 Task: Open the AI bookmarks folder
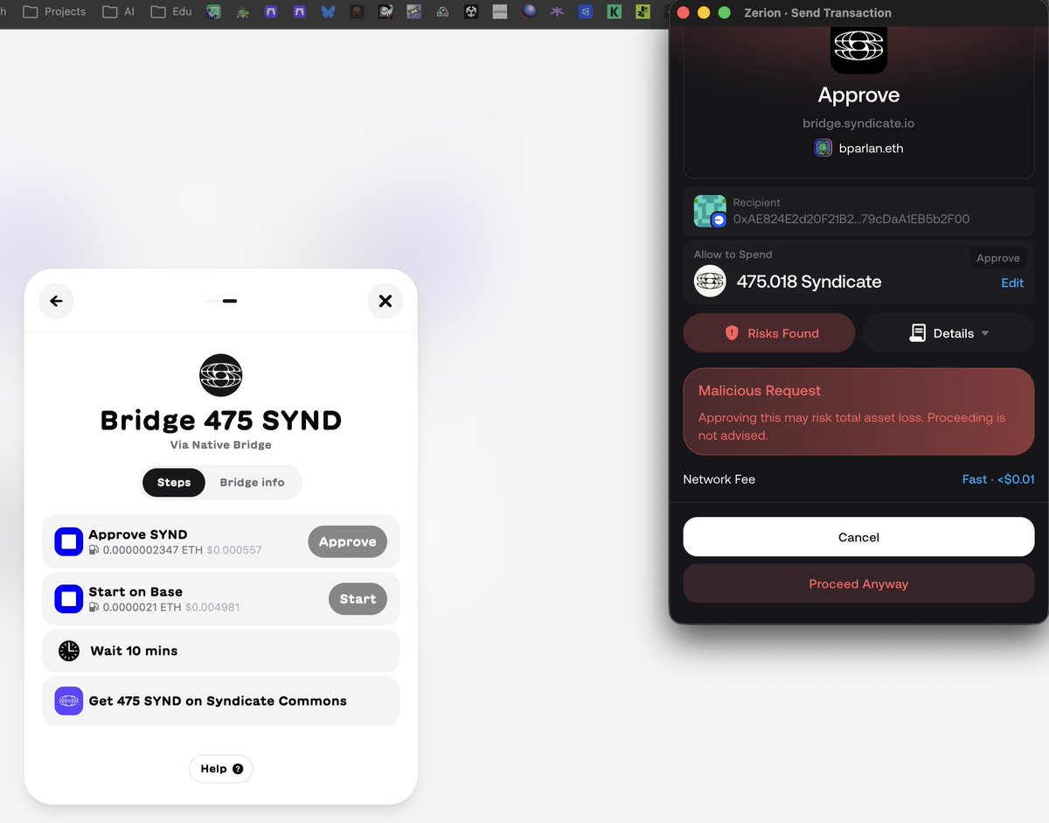tap(118, 12)
